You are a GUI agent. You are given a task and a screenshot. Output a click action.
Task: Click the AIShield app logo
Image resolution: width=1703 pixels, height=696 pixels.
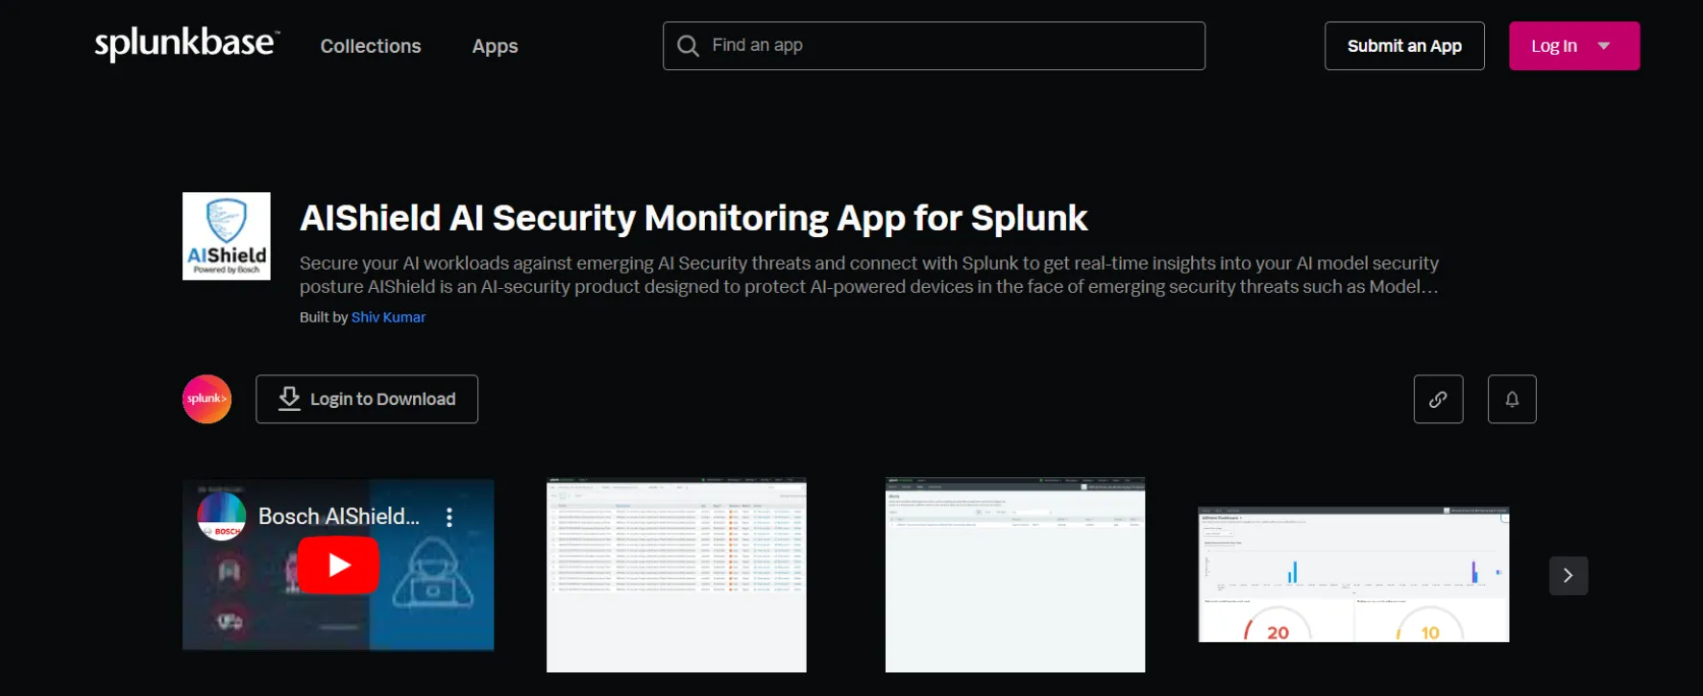click(227, 236)
